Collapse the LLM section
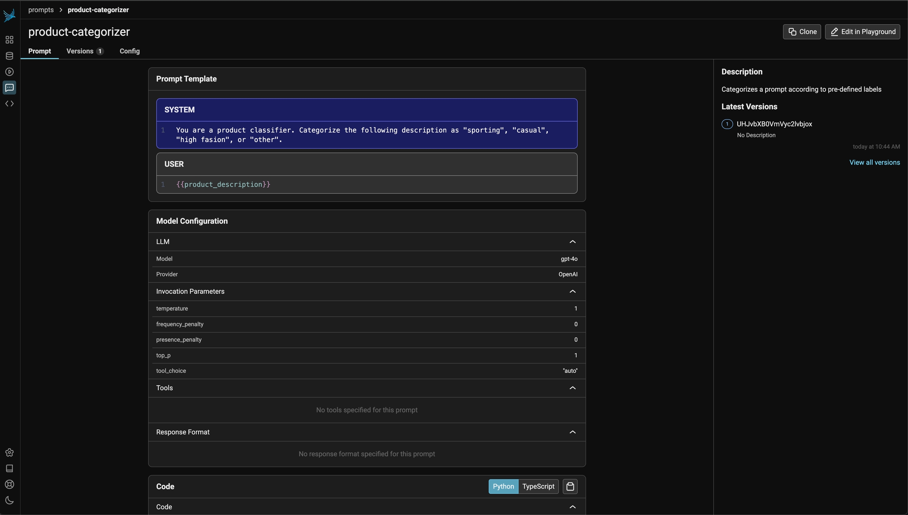908x515 pixels. [x=572, y=242]
